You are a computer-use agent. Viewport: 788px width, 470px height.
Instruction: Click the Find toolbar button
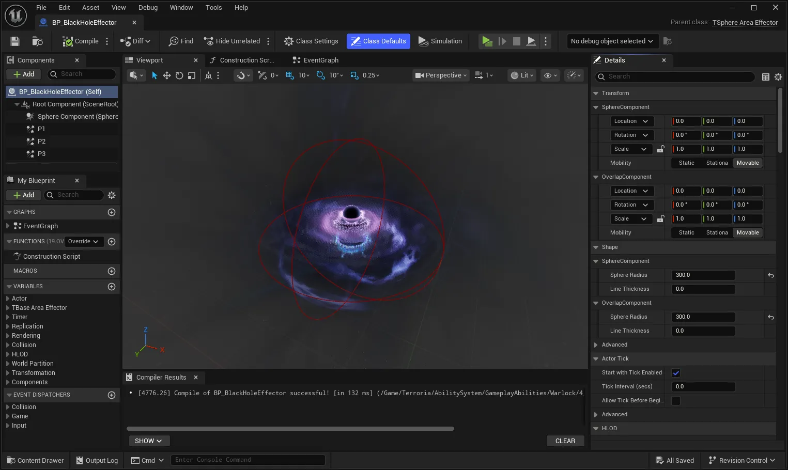[181, 41]
